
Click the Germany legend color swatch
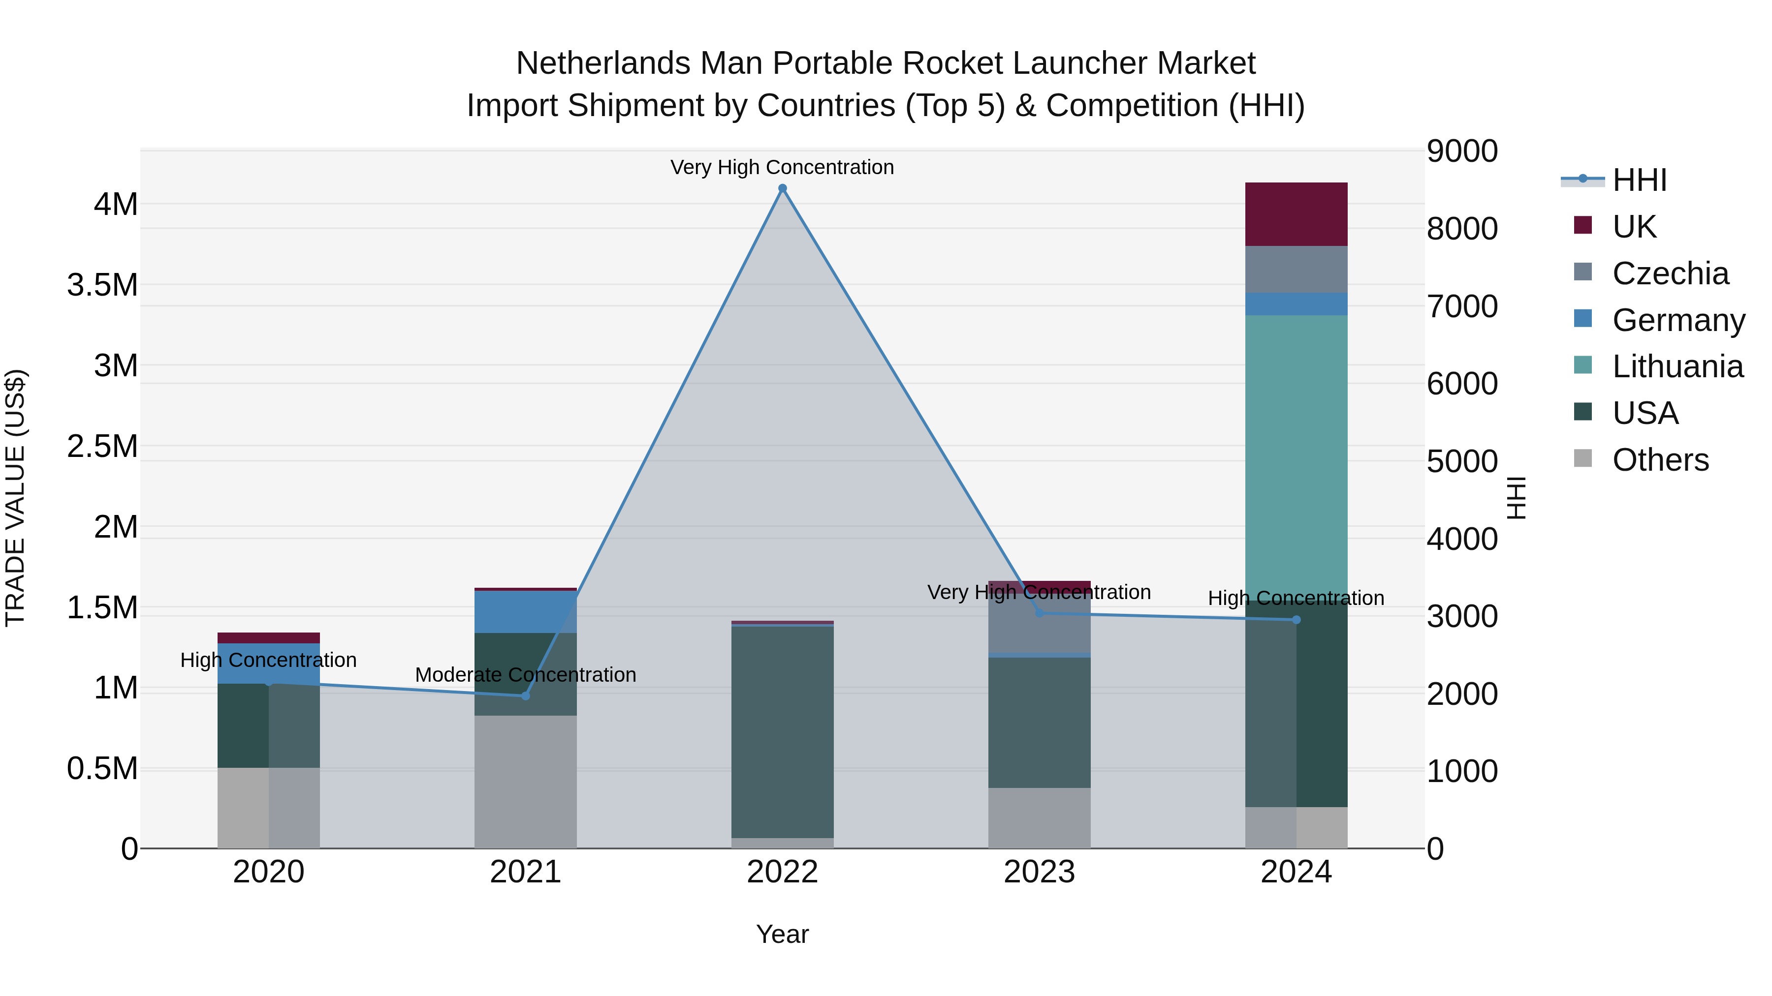[1583, 318]
